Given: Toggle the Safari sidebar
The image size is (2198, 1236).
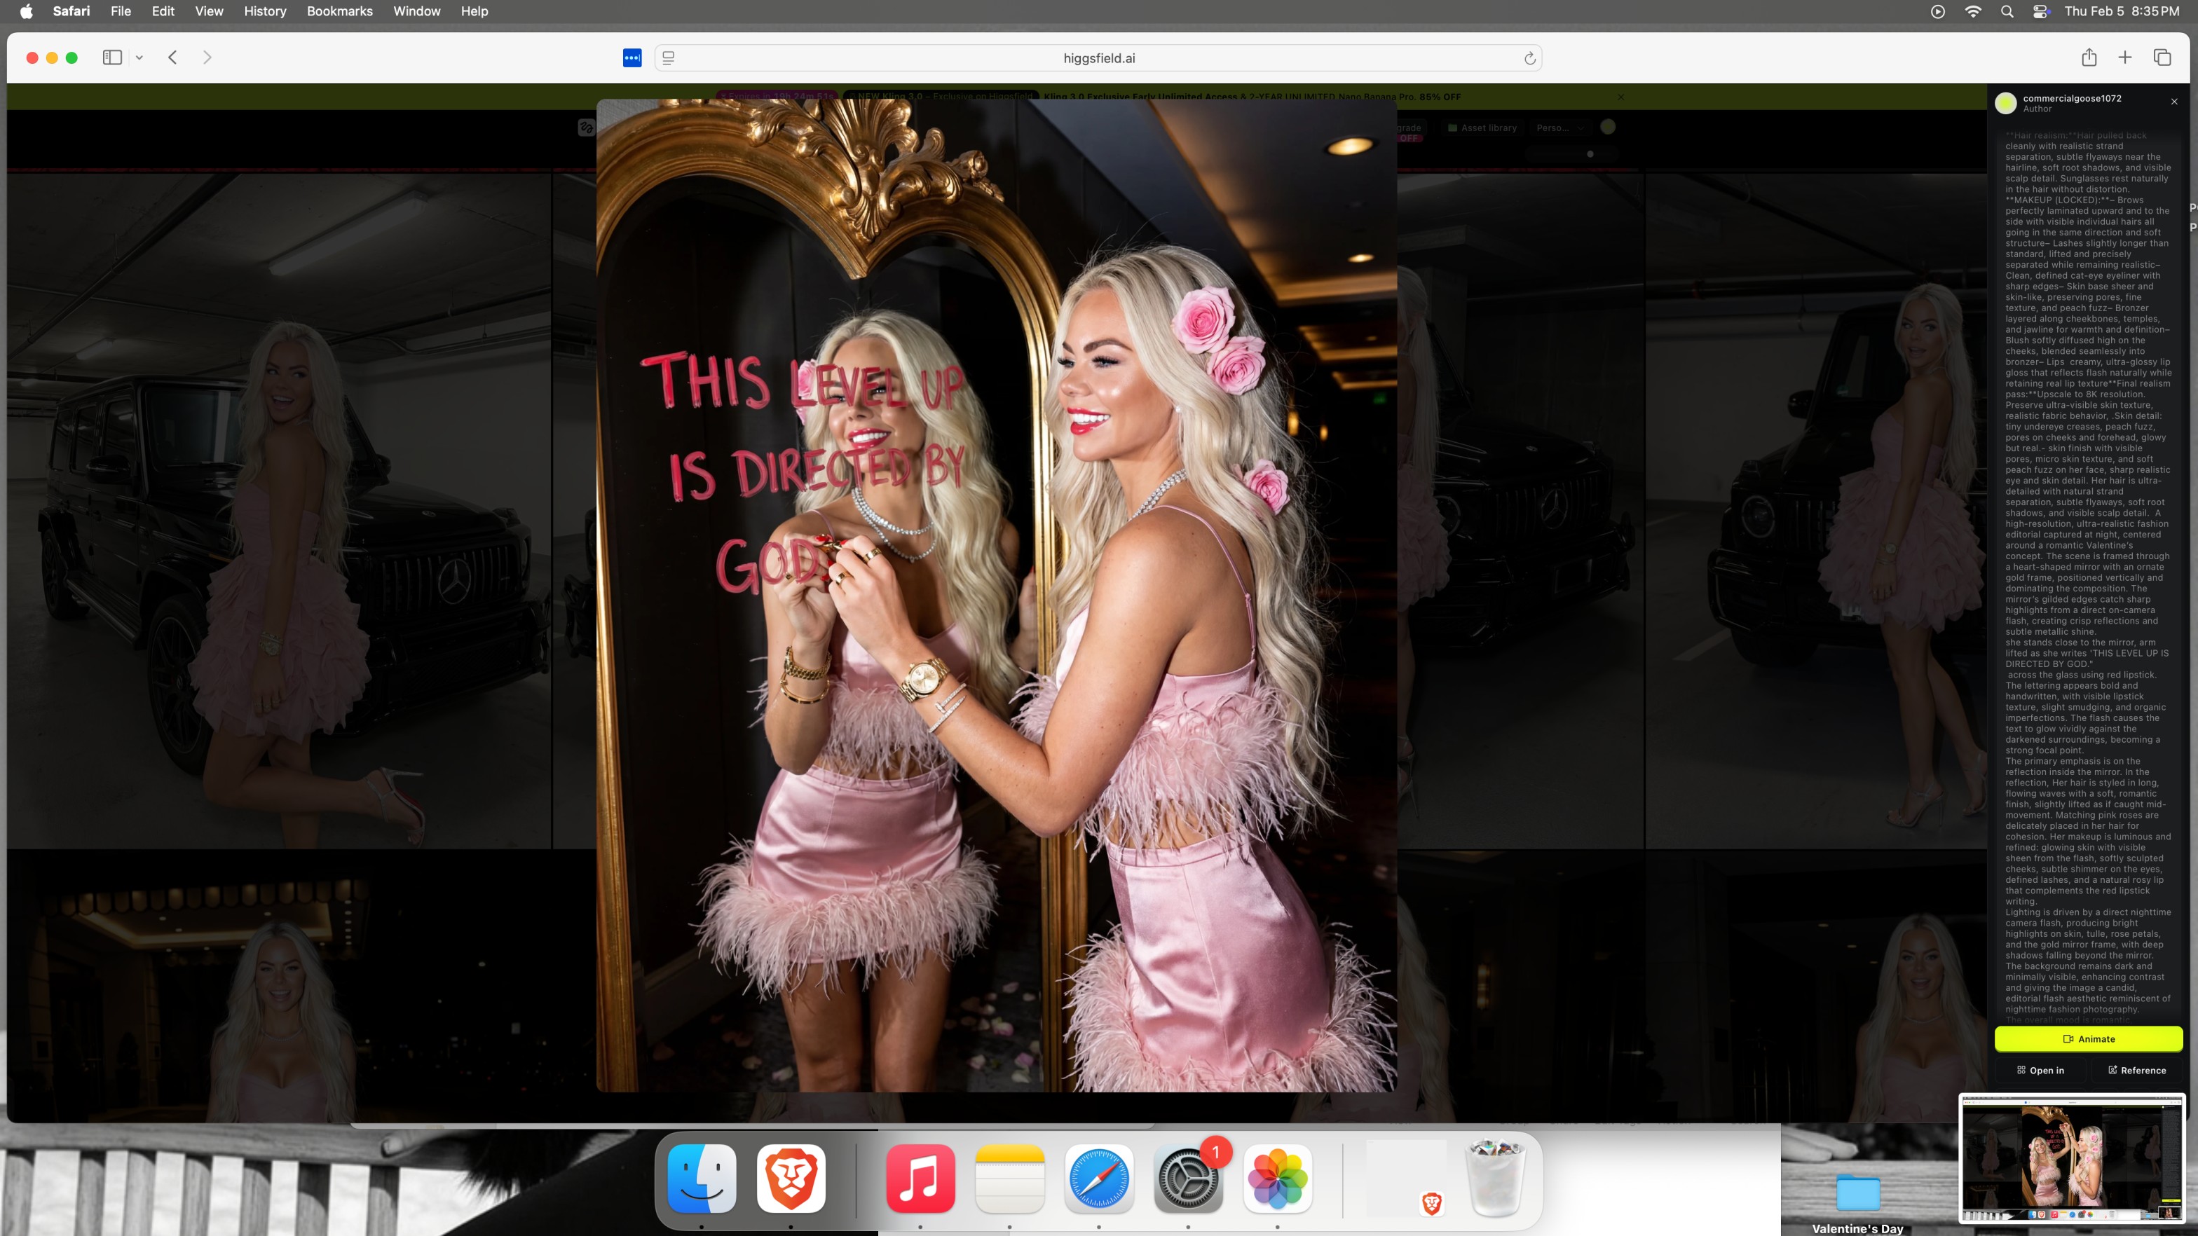Looking at the screenshot, I should 111,57.
